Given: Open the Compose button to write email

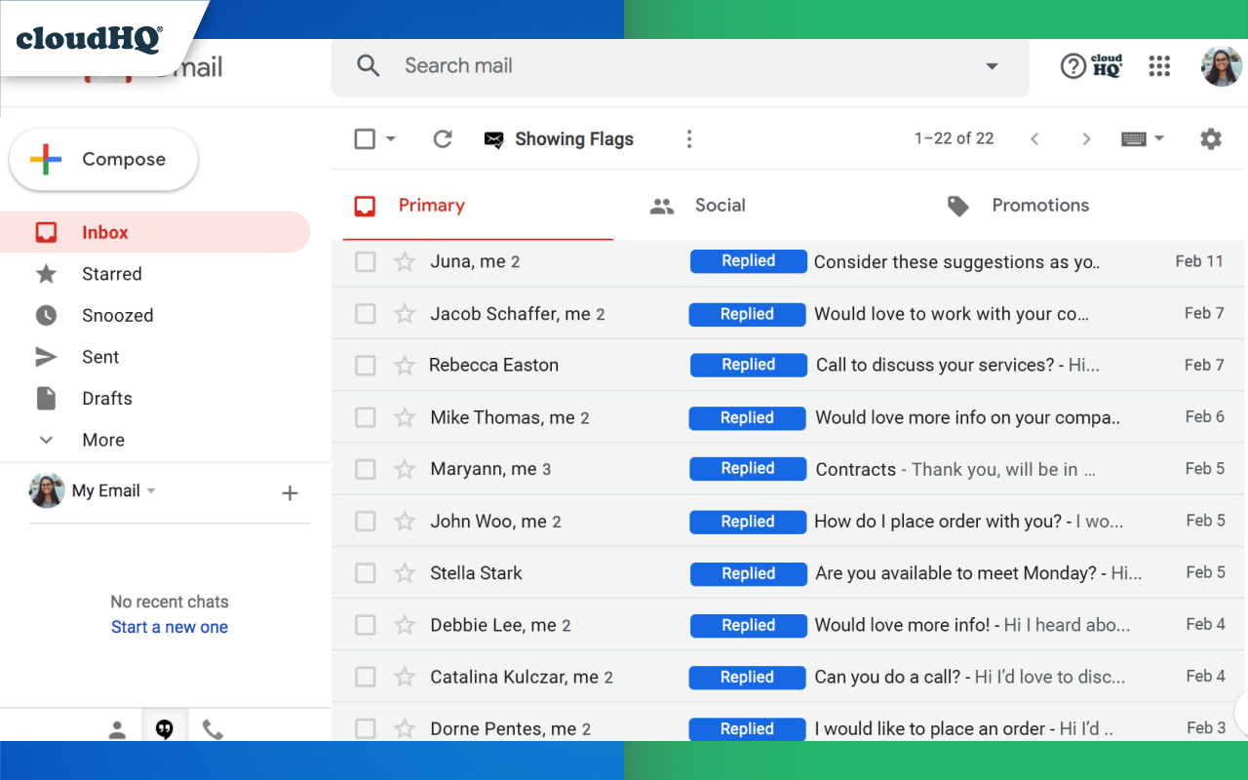Looking at the screenshot, I should coord(103,159).
